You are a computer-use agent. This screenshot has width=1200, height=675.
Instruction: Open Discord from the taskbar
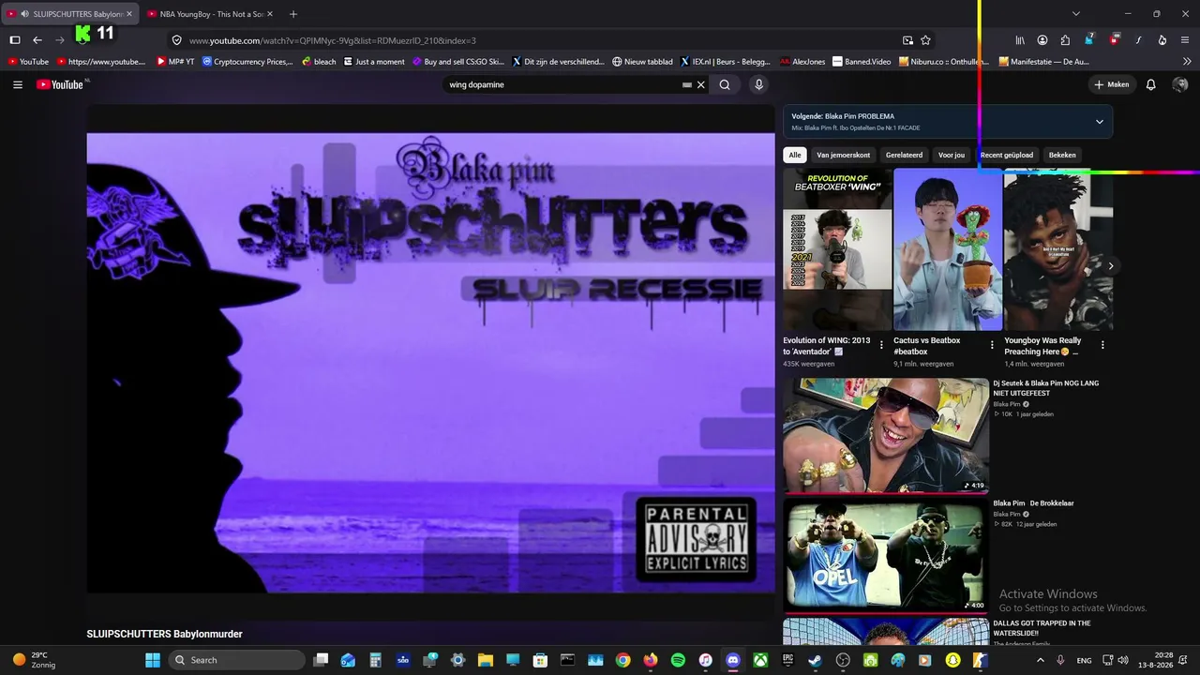pyautogui.click(x=733, y=660)
